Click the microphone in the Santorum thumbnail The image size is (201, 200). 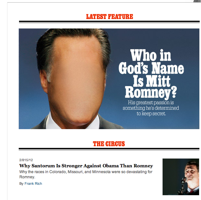(184, 181)
